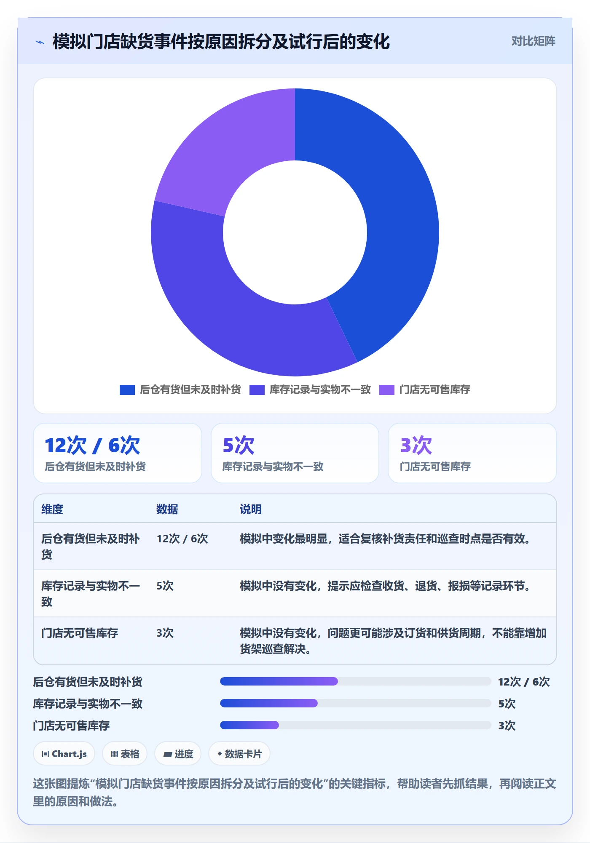Select the 数据卡片 tag
Image resolution: width=590 pixels, height=843 pixels.
pos(239,754)
